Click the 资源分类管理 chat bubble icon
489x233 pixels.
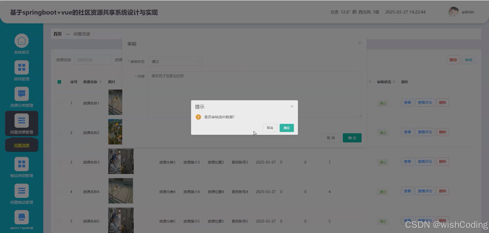coord(21,94)
